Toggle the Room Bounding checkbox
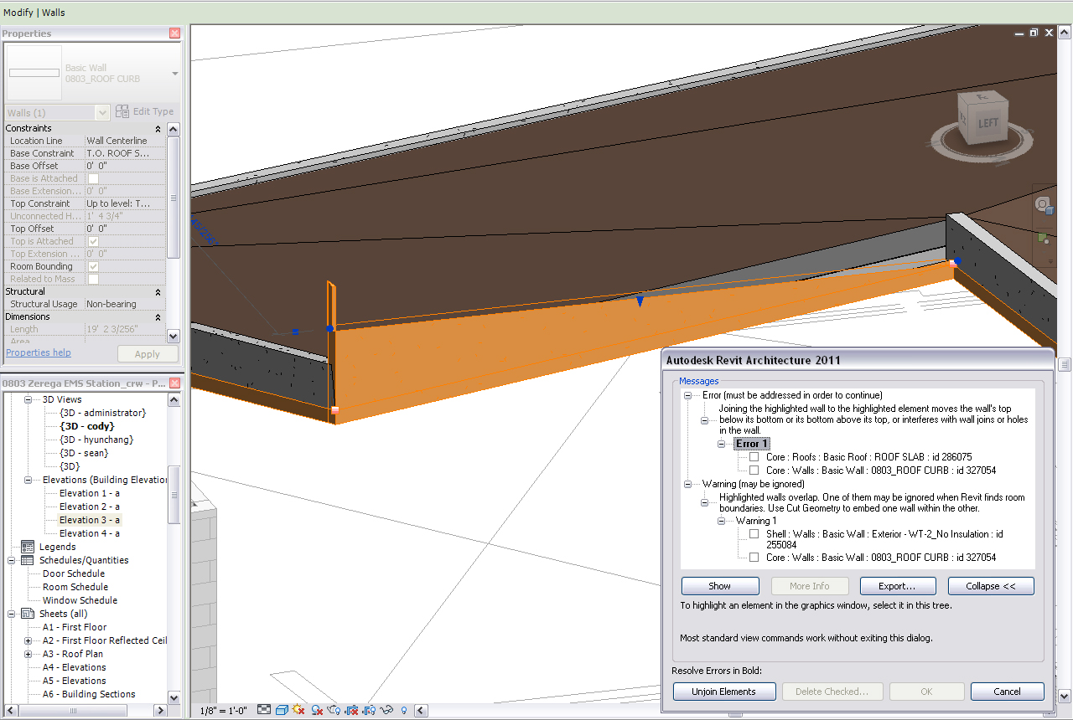The image size is (1073, 720). (x=93, y=266)
